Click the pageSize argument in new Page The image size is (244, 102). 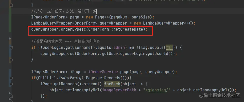tap(141, 17)
